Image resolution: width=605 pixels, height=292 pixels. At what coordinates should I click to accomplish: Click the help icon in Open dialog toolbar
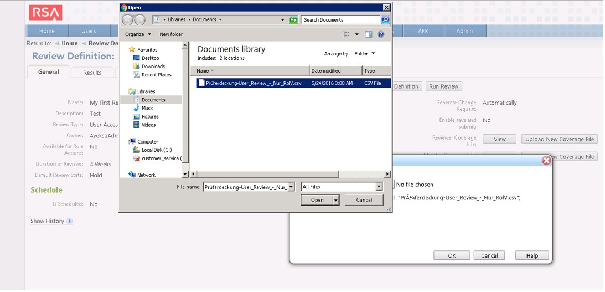[x=381, y=34]
